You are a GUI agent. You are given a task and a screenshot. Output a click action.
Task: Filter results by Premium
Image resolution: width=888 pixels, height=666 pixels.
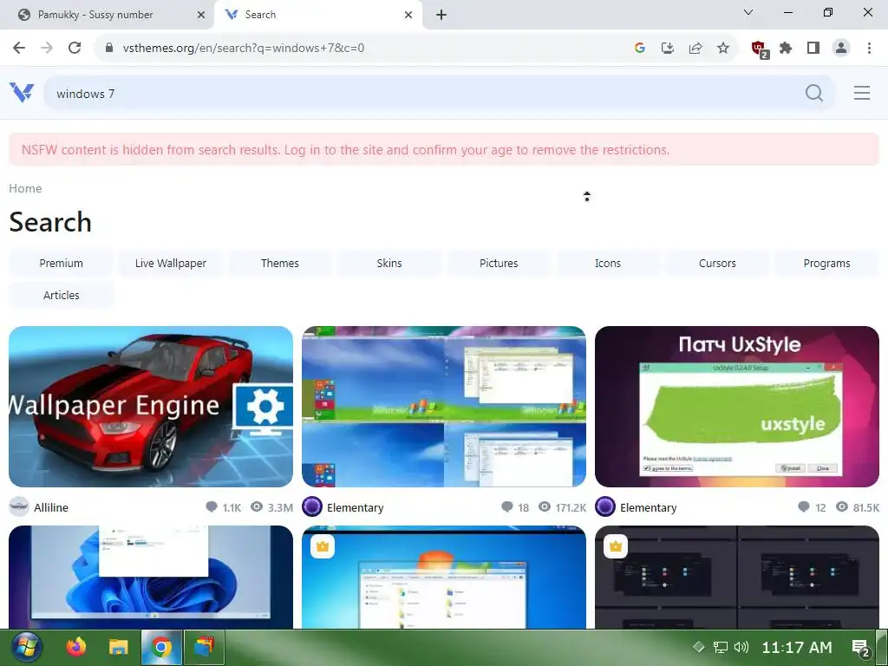(x=62, y=263)
